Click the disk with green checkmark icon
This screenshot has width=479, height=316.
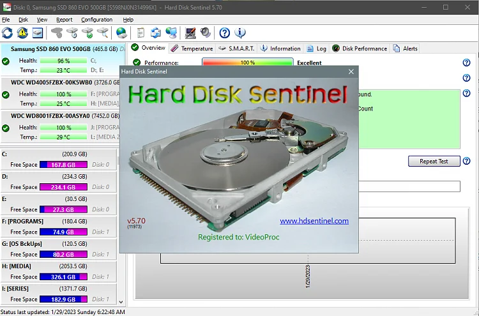tap(87, 33)
